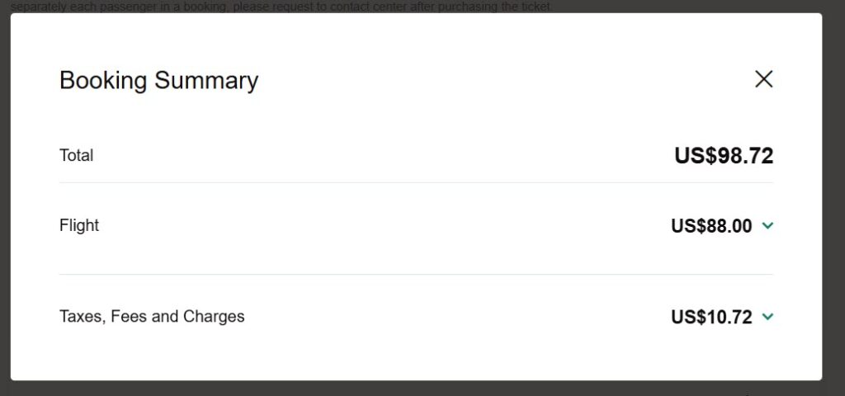Click the word Booking in the heading
845x396 pixels.
(x=103, y=81)
